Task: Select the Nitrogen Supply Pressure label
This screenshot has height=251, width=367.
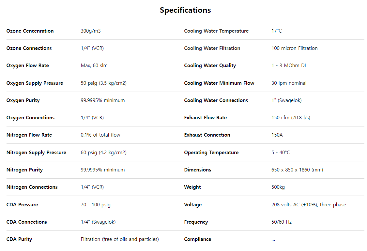Action: [x=36, y=153]
